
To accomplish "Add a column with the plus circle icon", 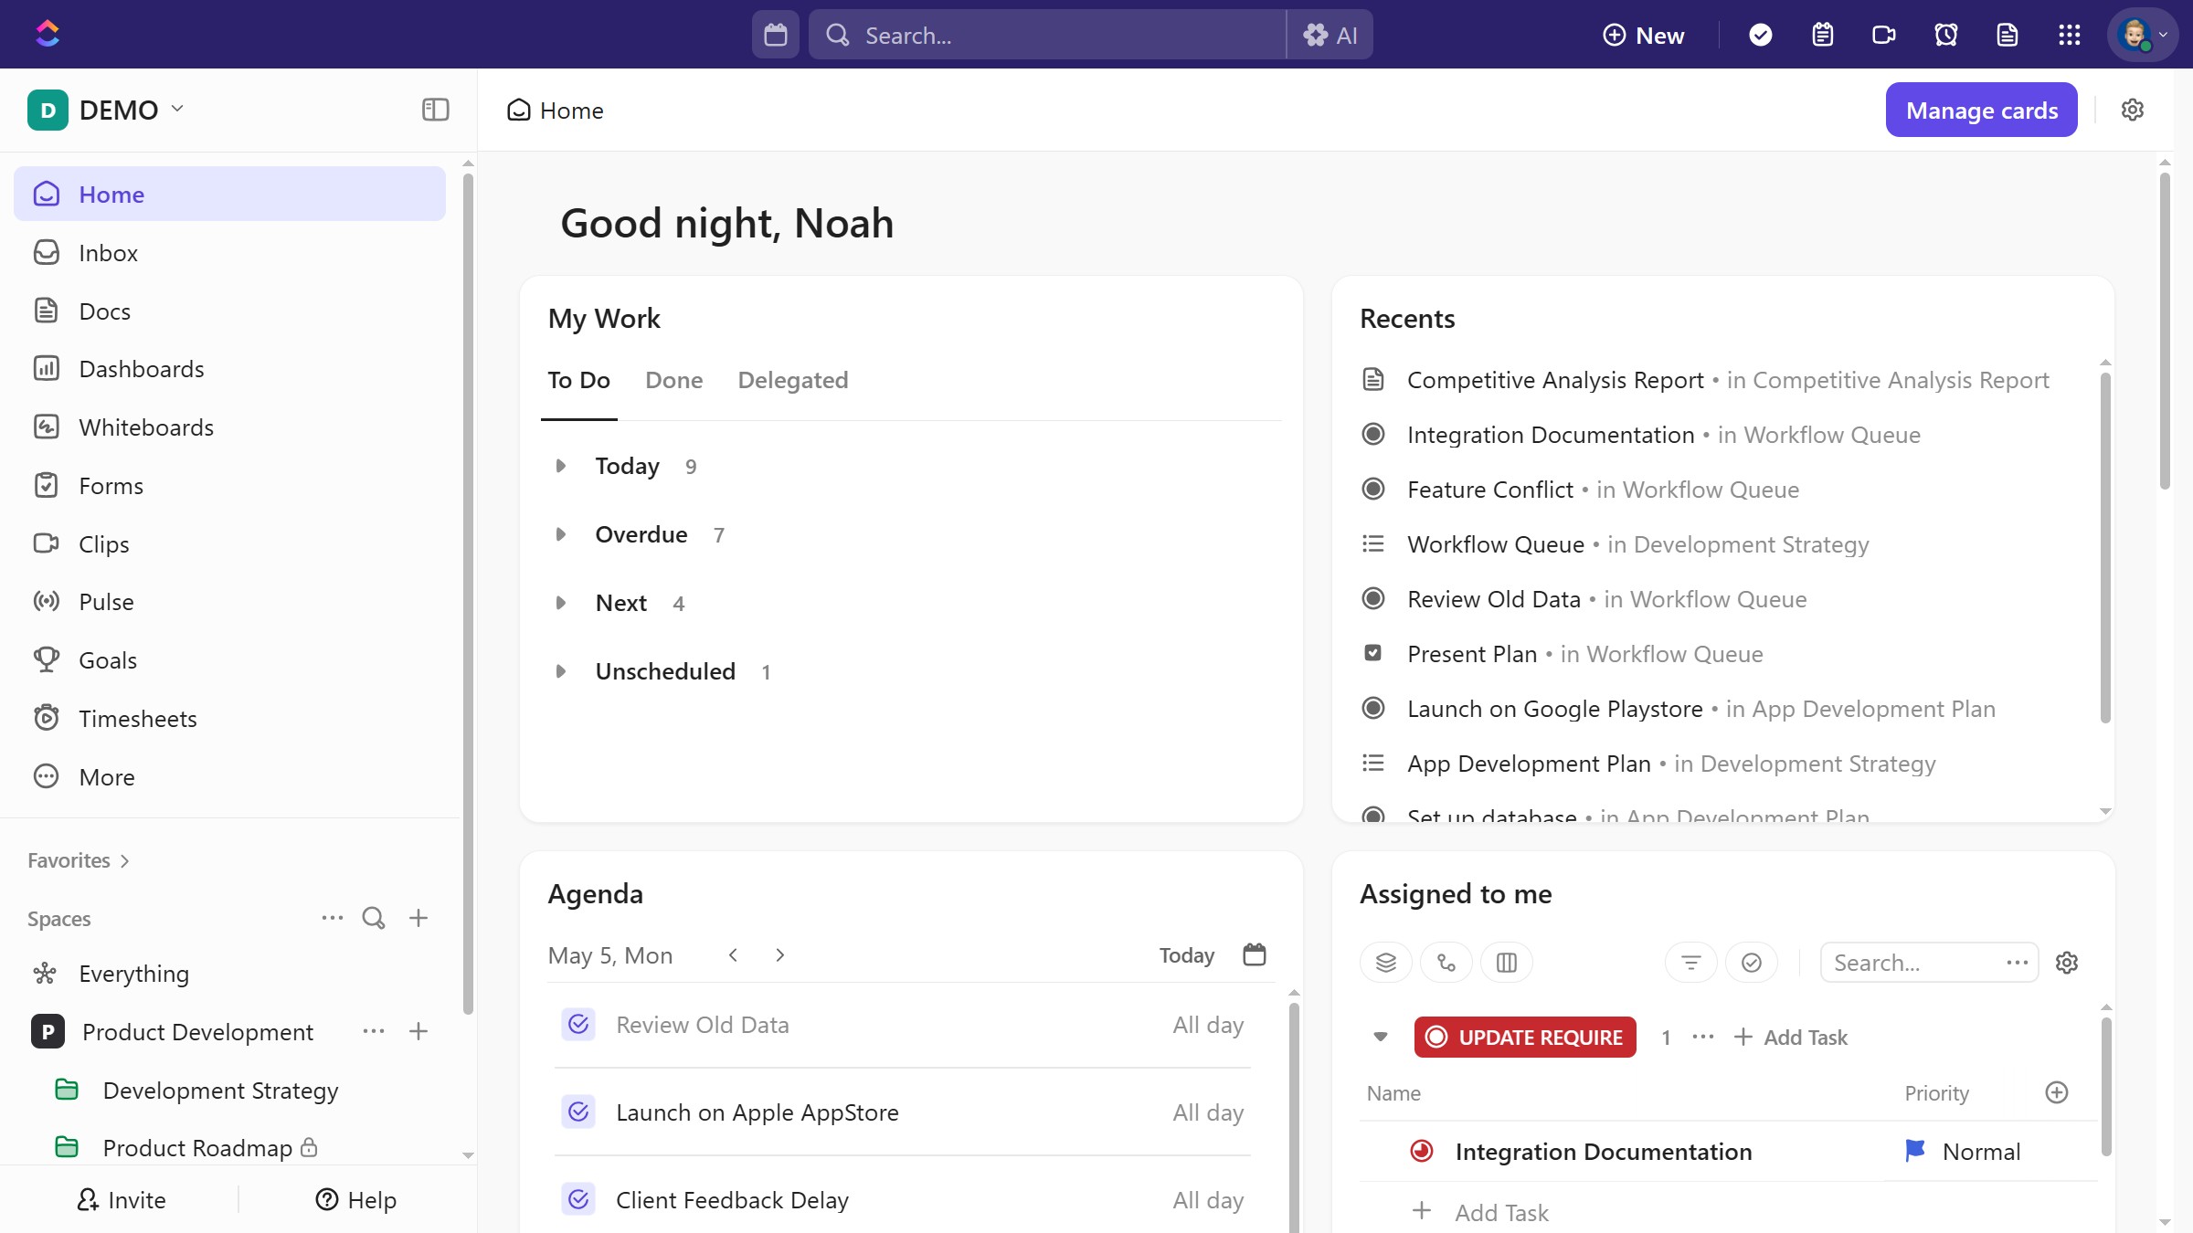I will pos(2056,1092).
